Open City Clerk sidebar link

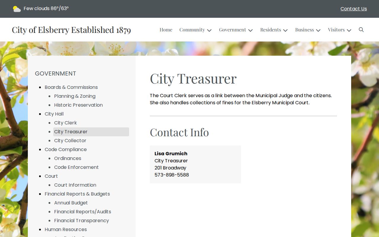(x=65, y=123)
